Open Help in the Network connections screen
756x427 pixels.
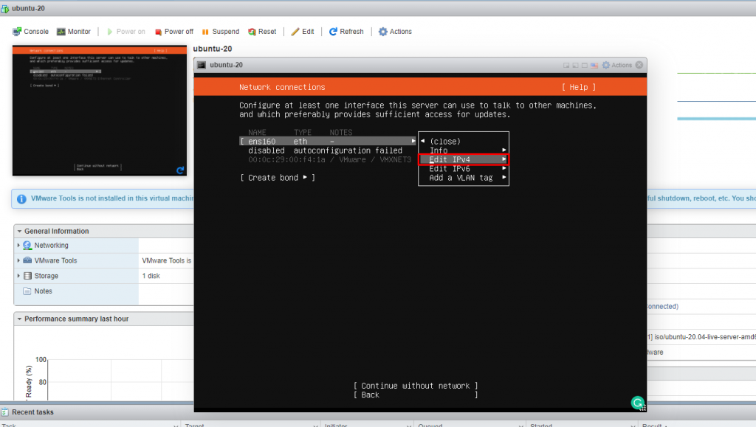point(578,87)
